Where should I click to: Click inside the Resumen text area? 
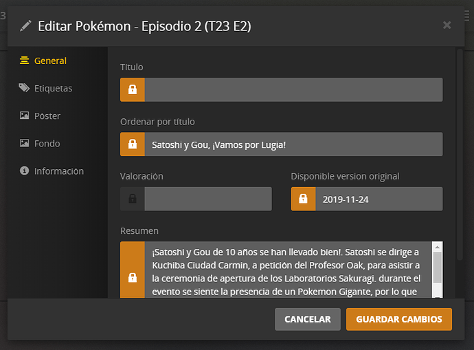[x=288, y=270]
